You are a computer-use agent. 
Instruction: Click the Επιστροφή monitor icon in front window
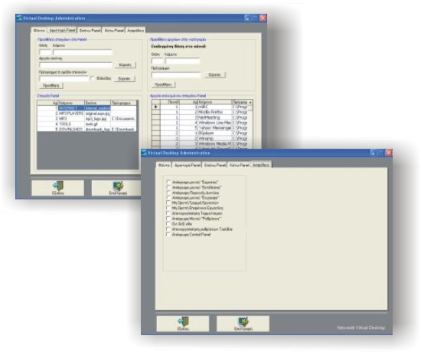coord(243,322)
